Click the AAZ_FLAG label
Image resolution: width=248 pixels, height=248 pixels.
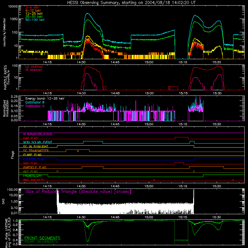30,172
